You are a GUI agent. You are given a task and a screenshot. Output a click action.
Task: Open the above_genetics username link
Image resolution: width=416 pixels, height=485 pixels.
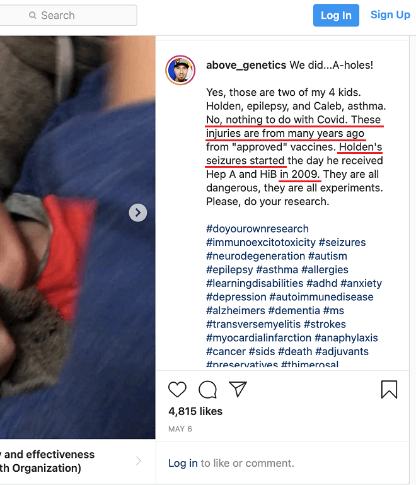246,65
